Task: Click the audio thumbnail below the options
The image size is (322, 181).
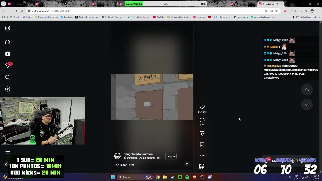Action: 202,166
